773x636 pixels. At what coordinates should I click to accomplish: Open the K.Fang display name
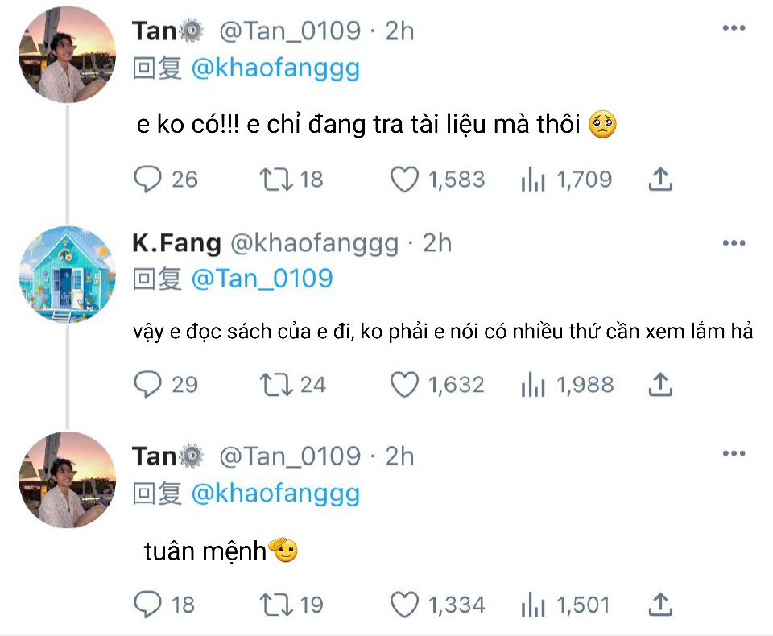tap(176, 242)
